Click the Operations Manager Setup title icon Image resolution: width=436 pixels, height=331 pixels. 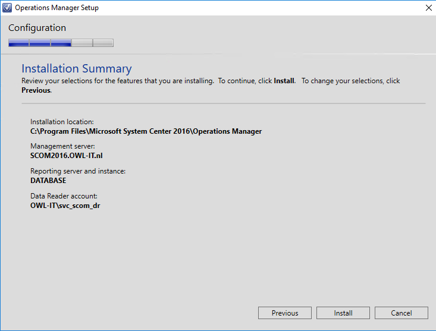point(7,8)
